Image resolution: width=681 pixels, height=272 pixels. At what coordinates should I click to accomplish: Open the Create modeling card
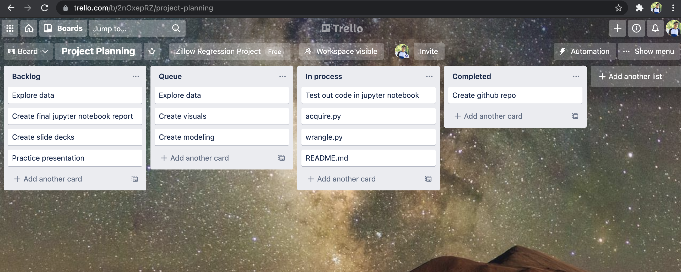click(221, 137)
